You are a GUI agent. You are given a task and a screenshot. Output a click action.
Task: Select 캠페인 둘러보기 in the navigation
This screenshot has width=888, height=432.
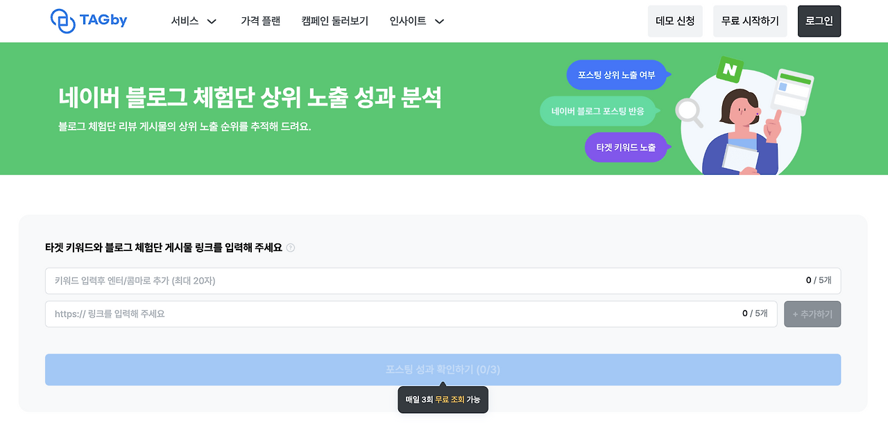pyautogui.click(x=335, y=21)
